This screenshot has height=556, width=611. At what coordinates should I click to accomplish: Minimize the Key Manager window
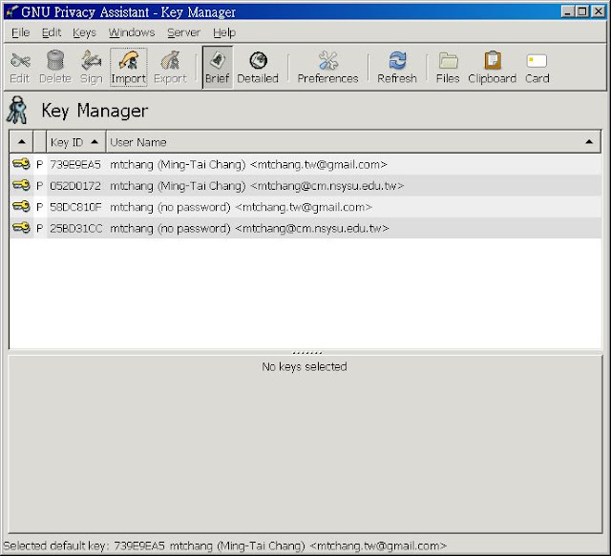tap(568, 11)
